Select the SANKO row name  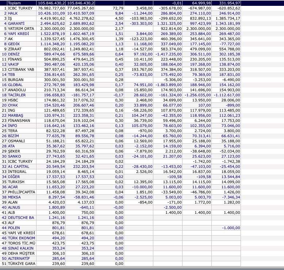tap(15, 156)
